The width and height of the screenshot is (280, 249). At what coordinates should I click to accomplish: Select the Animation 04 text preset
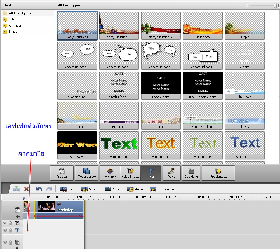coord(245,145)
